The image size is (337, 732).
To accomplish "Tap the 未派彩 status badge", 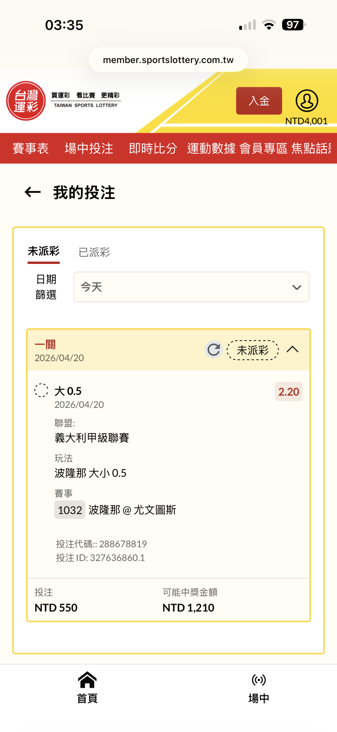I will pos(253,350).
